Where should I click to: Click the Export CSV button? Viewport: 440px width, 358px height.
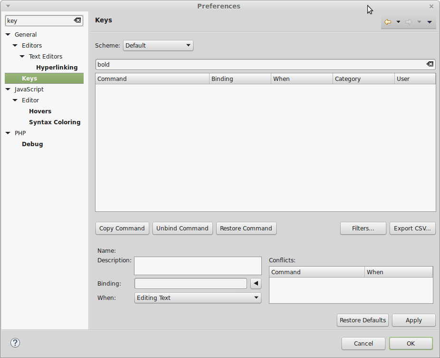[x=412, y=229]
